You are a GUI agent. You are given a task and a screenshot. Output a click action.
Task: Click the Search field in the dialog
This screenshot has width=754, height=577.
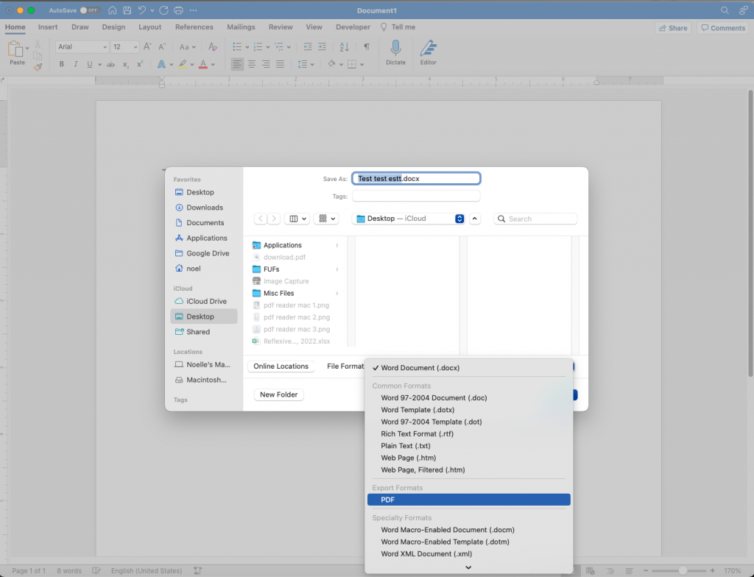tap(535, 219)
